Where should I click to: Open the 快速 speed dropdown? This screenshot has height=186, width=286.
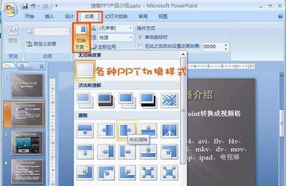point(116,38)
